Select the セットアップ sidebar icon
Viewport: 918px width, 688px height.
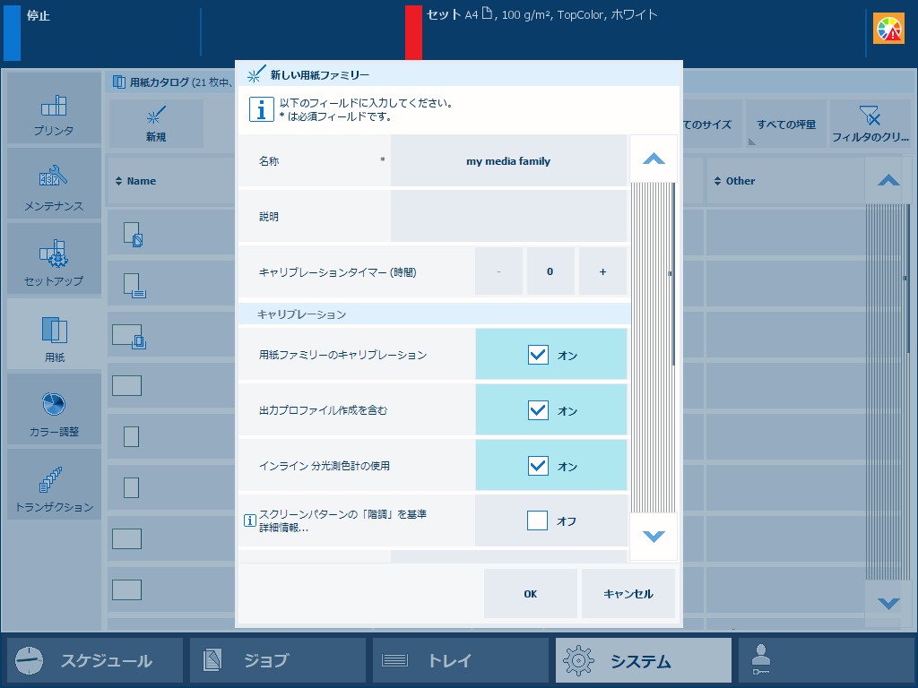54,259
